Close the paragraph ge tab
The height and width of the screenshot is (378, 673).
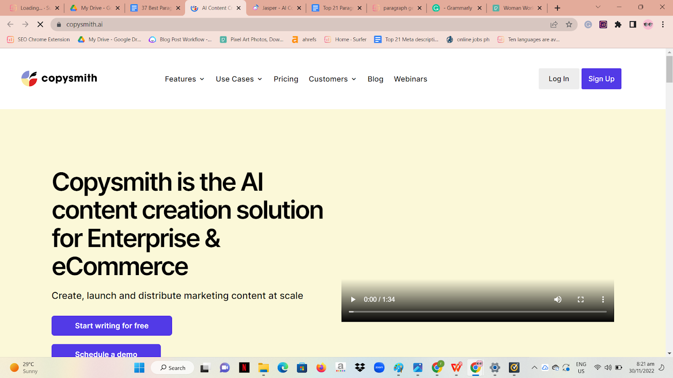[419, 8]
